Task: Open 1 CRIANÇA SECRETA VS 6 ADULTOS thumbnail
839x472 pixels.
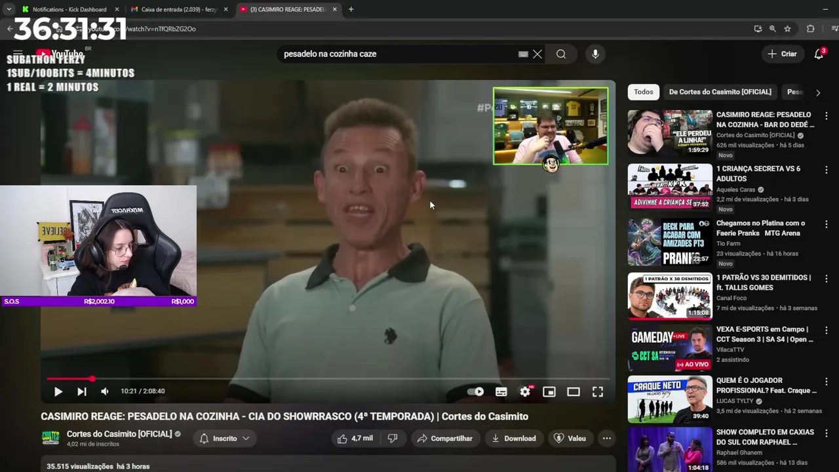Action: click(670, 186)
